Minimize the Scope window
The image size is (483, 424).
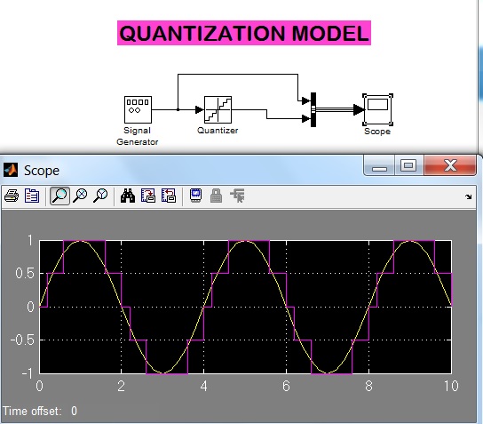pyautogui.click(x=379, y=165)
